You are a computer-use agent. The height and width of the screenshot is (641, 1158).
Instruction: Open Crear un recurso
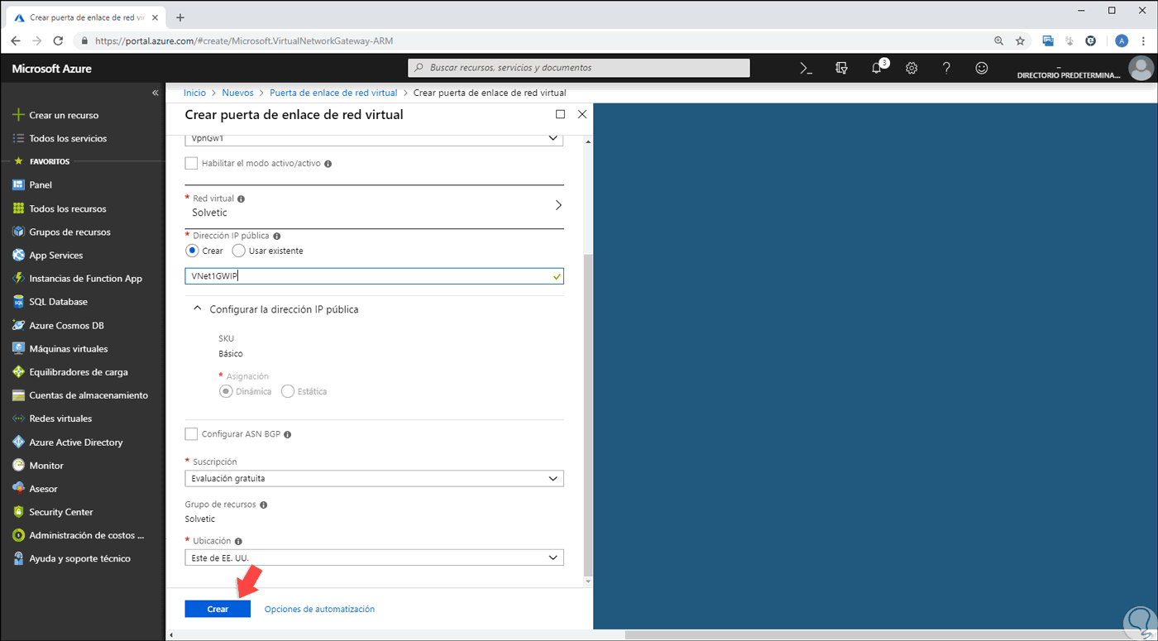coord(64,115)
